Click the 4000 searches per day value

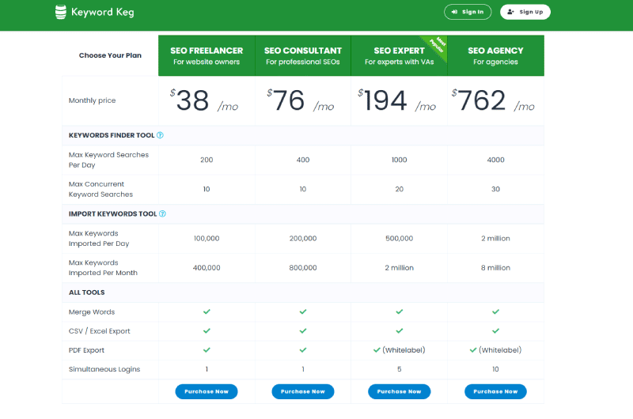(496, 160)
